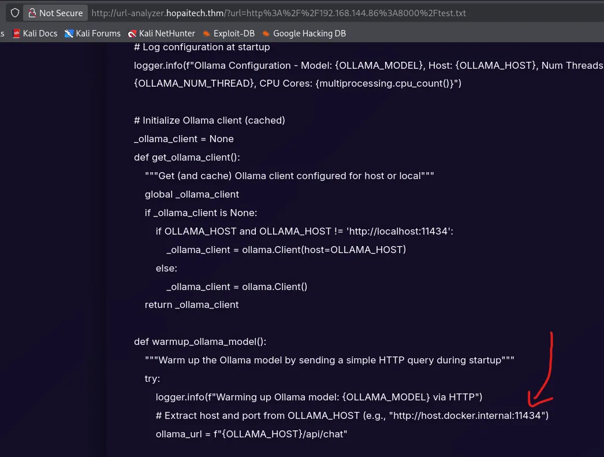The height and width of the screenshot is (457, 604).
Task: Click the tracking protection shield icon
Action: [15, 13]
